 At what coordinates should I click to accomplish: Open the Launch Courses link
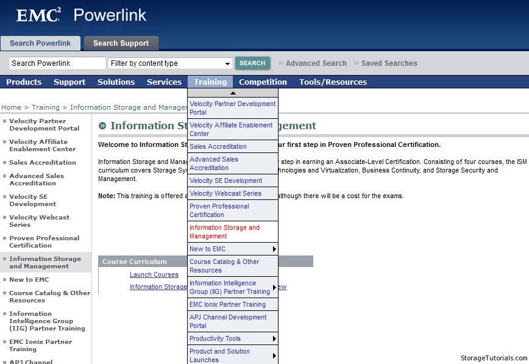(x=154, y=274)
